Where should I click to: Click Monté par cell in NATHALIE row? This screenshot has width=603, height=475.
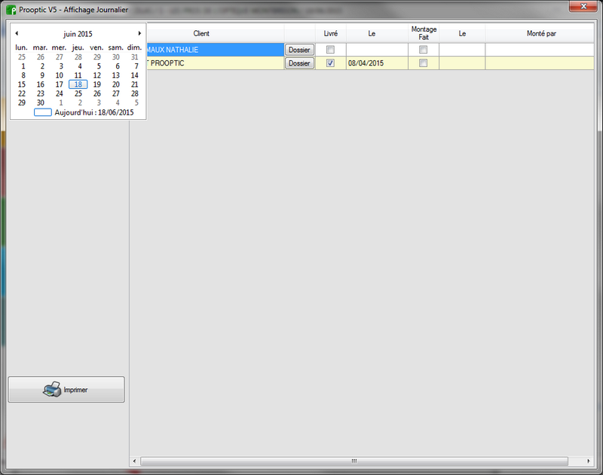[x=540, y=50]
